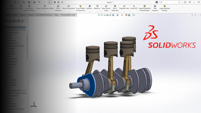Screen dimensions: 201x113
Task: Click the Print icon
Action: click(34, 2)
